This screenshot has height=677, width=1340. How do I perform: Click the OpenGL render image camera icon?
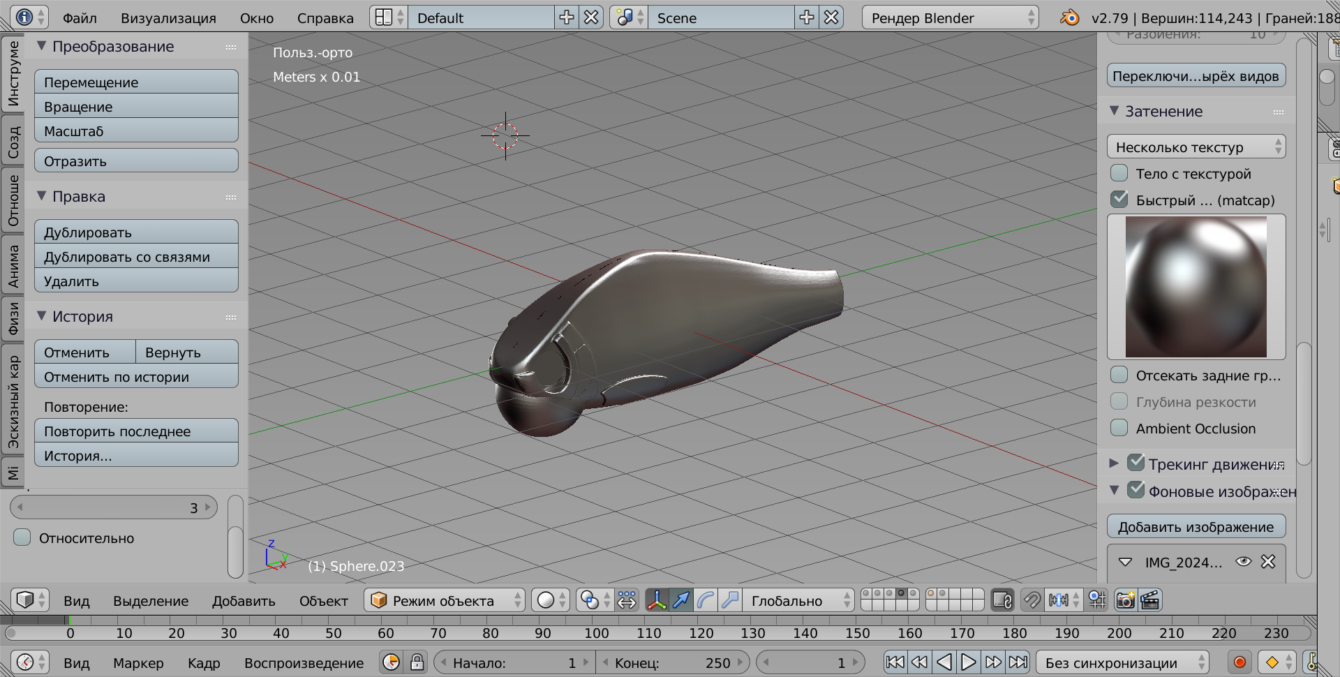1125,600
